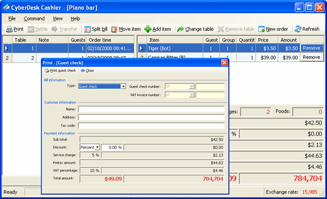Remove the Campari Bitter item row
This screenshot has width=327, height=199.
click(311, 57)
